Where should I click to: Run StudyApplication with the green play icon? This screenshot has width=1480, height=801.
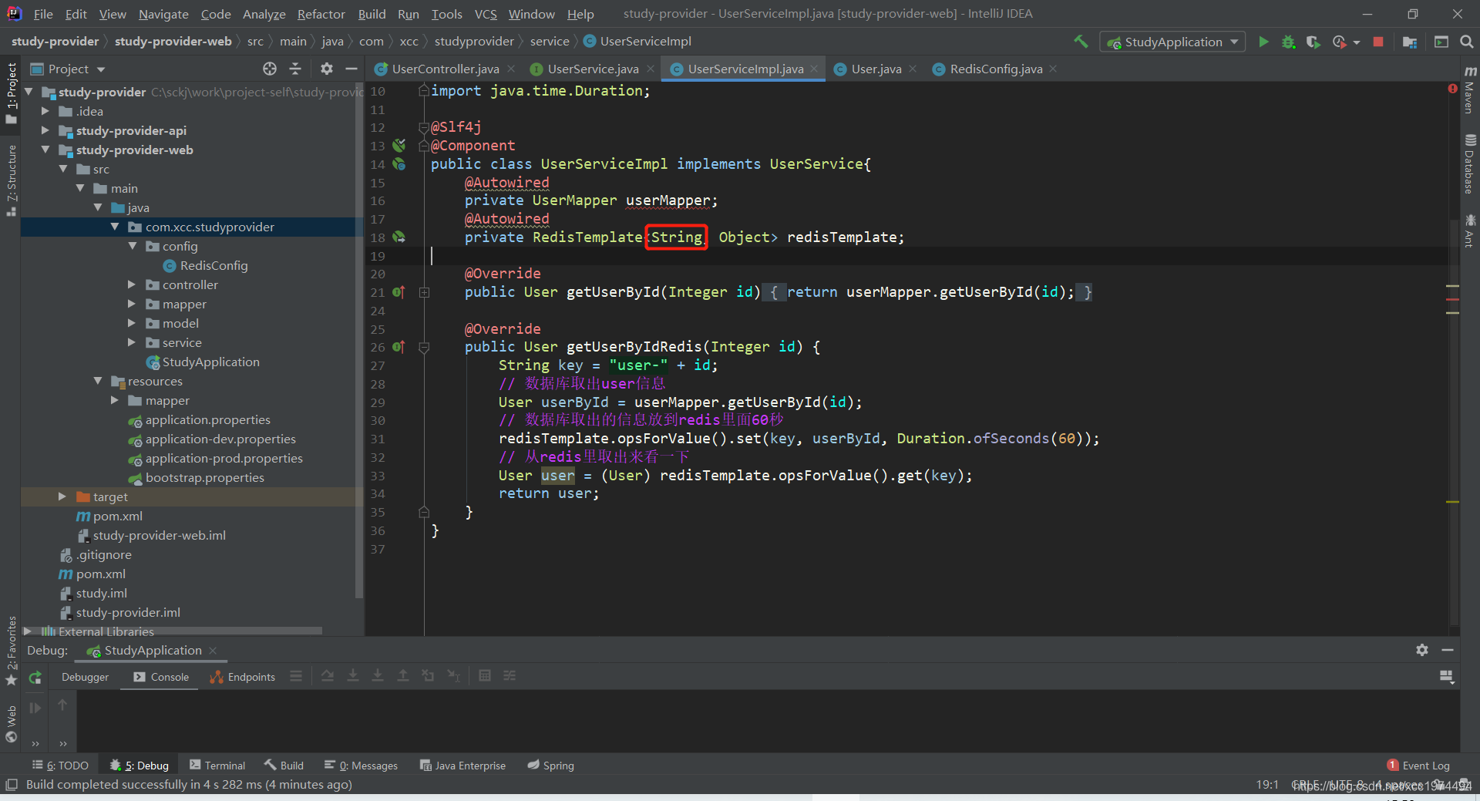pos(1263,42)
